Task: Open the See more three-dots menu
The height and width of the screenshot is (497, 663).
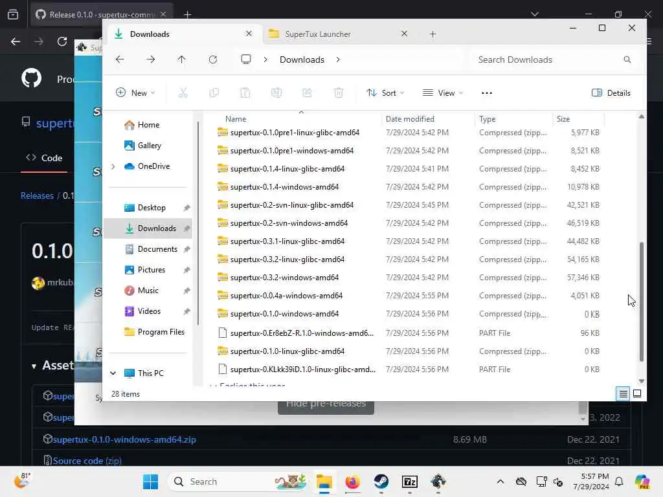Action: click(x=487, y=93)
